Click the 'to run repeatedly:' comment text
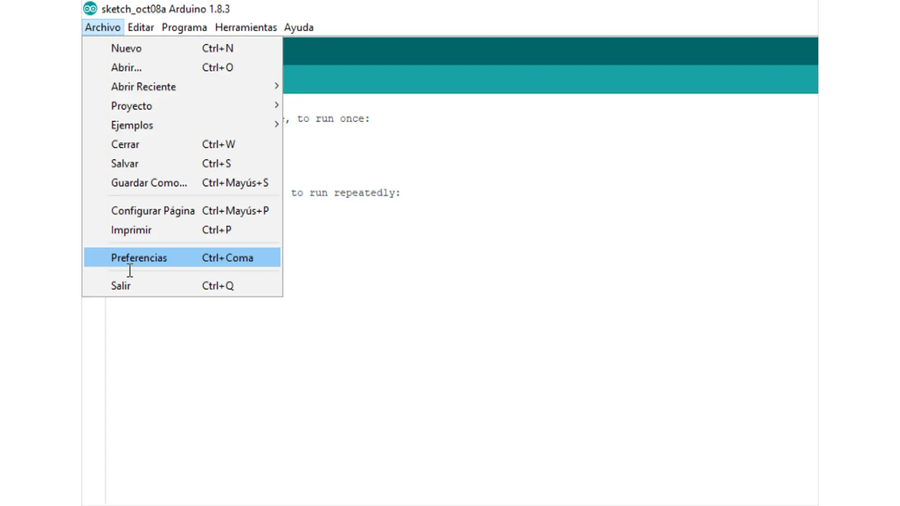 (346, 193)
